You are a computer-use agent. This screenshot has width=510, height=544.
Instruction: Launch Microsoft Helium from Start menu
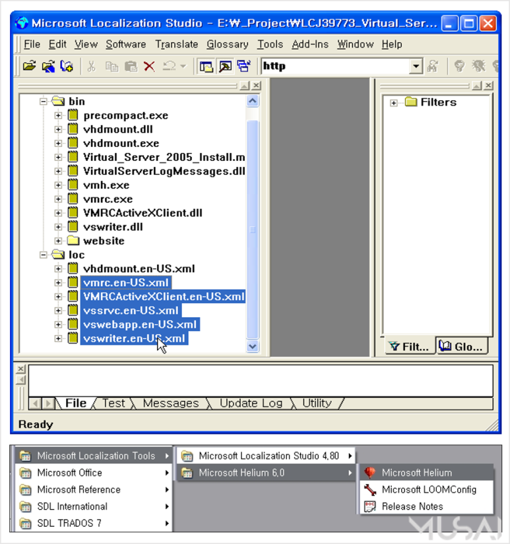click(x=426, y=473)
